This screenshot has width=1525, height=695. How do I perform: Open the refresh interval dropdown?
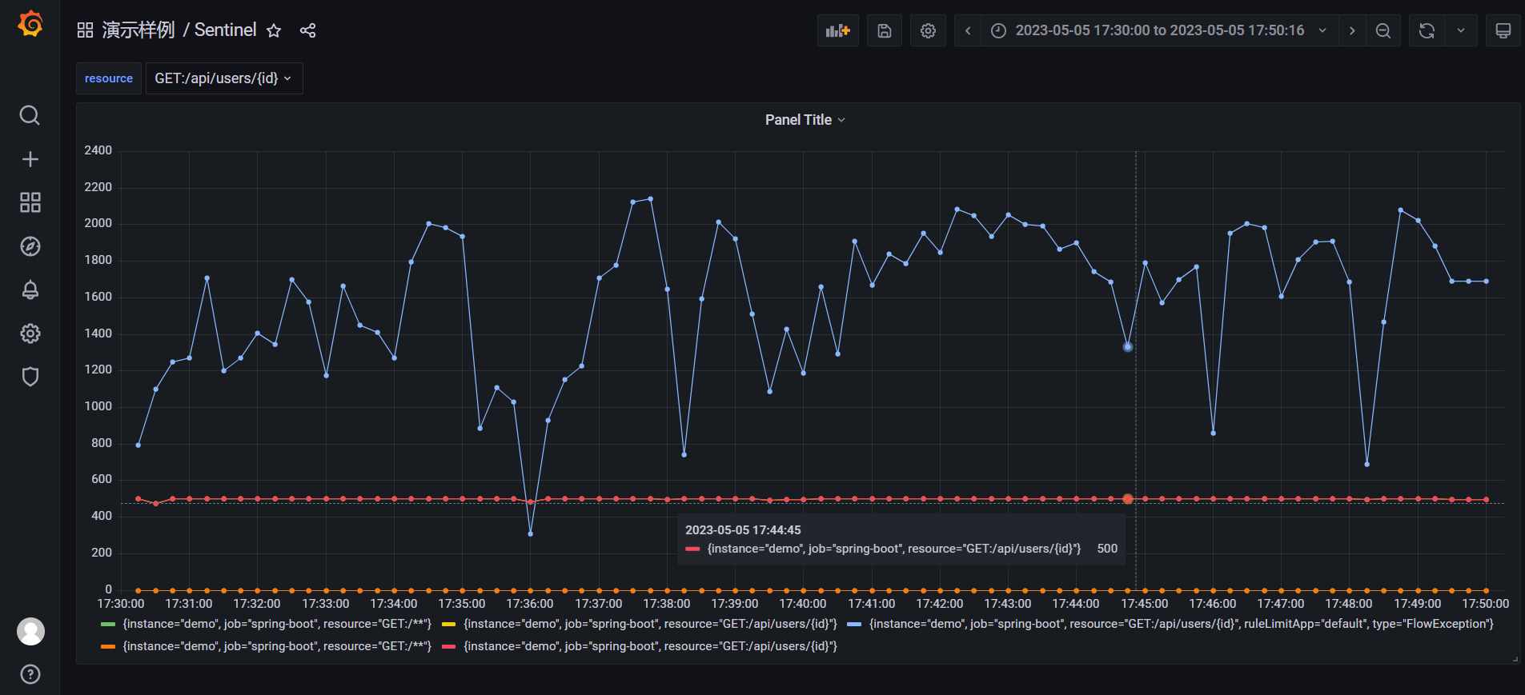(1461, 30)
